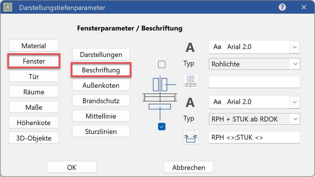Enable the upper label checkbox in the preview
Viewport: 315px width, 177px height.
(161, 64)
